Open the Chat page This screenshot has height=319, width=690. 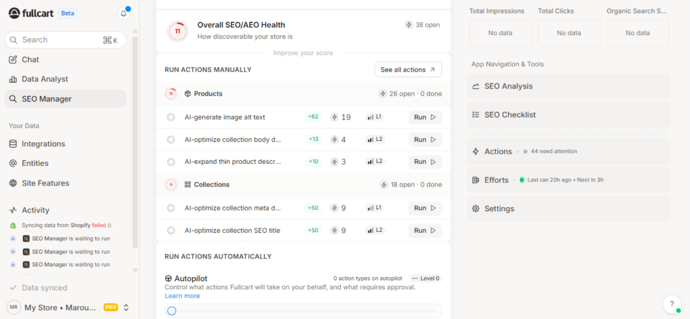tap(30, 59)
